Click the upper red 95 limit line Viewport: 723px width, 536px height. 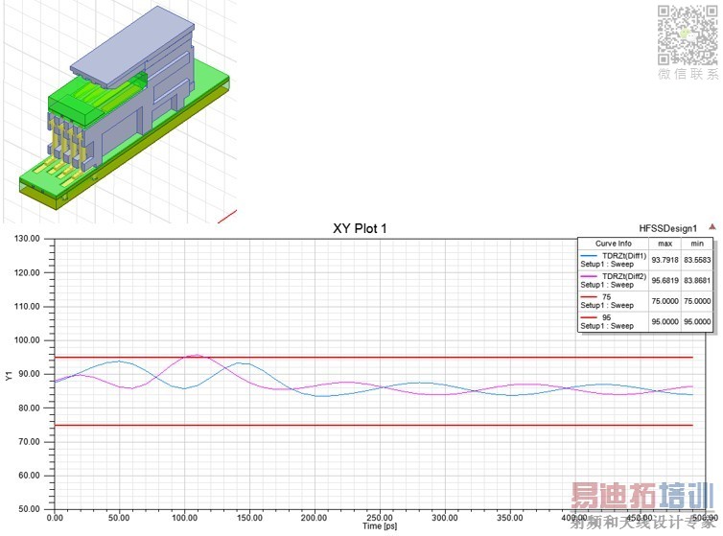coord(374,358)
